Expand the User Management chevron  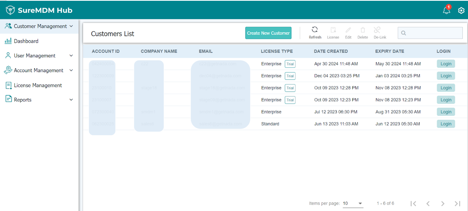pyautogui.click(x=71, y=56)
